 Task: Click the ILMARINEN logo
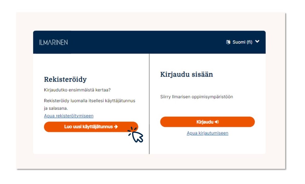(x=53, y=42)
